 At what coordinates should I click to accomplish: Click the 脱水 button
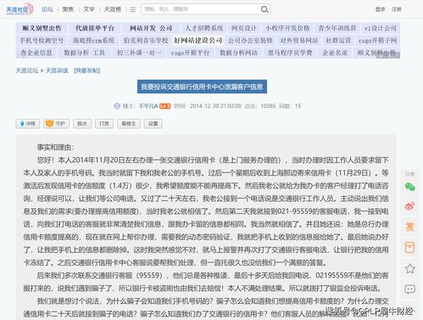pyautogui.click(x=82, y=124)
